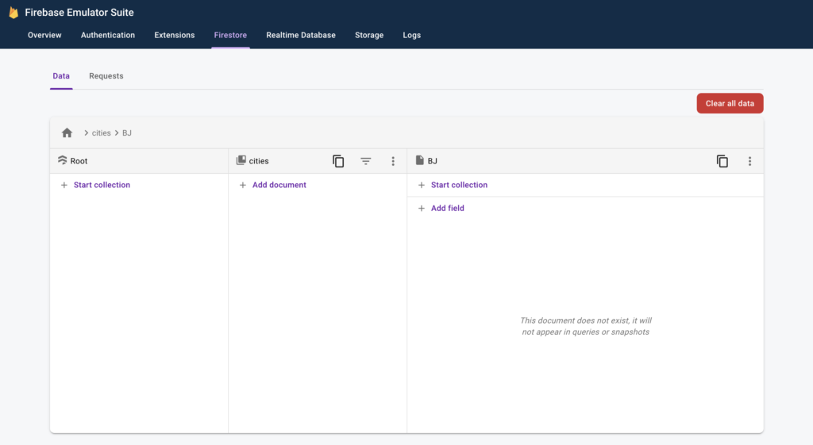Click Firebase Emulator Suite title
The width and height of the screenshot is (813, 445).
79,13
